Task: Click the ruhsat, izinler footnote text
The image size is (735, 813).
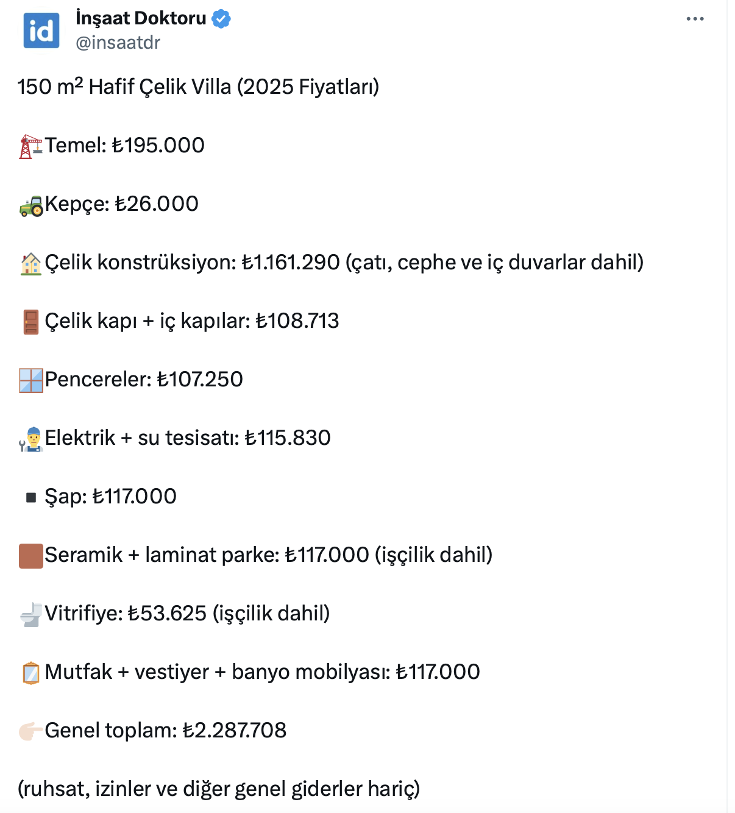Action: point(218,789)
